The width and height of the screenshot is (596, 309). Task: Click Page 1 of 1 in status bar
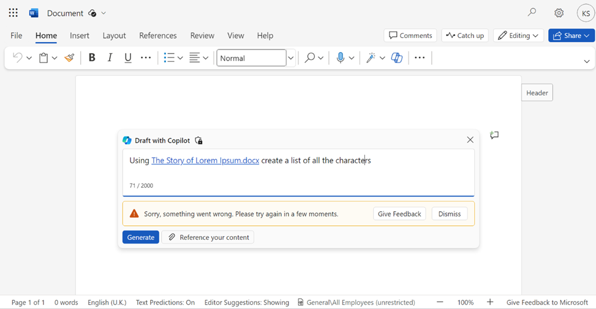[x=28, y=302]
